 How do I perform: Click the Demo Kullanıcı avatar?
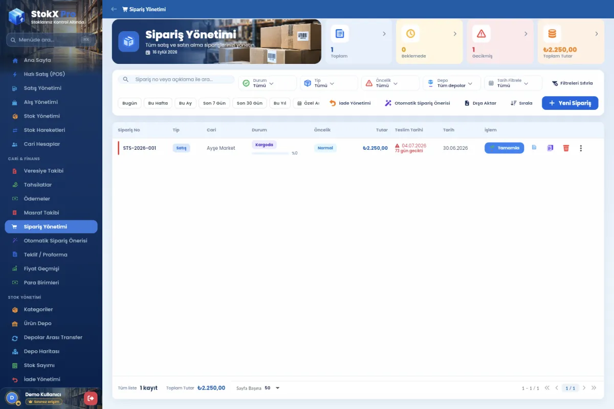click(12, 398)
